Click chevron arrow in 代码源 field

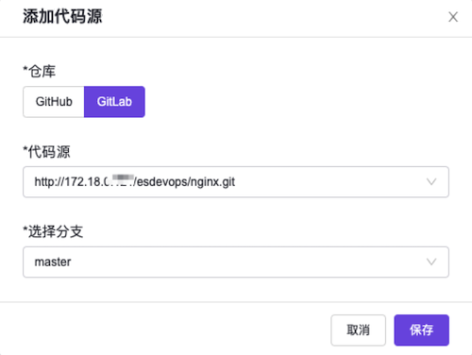coord(431,182)
